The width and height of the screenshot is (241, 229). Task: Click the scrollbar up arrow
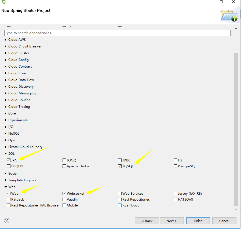pos(236,28)
